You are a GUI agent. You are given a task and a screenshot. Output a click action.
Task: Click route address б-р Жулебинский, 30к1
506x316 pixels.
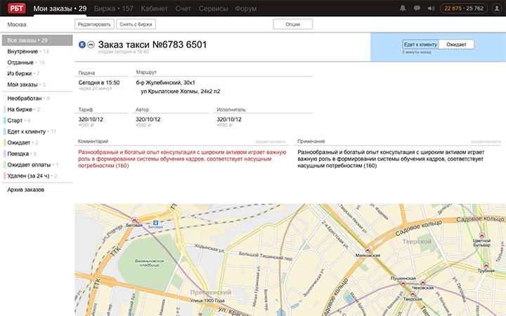166,83
